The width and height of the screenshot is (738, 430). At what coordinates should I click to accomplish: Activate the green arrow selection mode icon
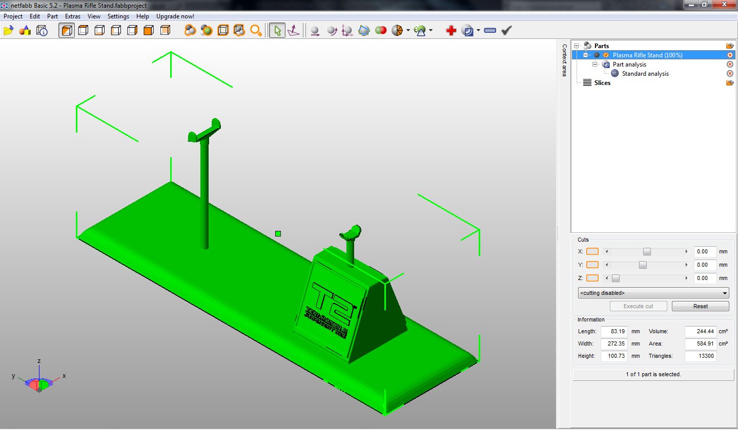[277, 31]
